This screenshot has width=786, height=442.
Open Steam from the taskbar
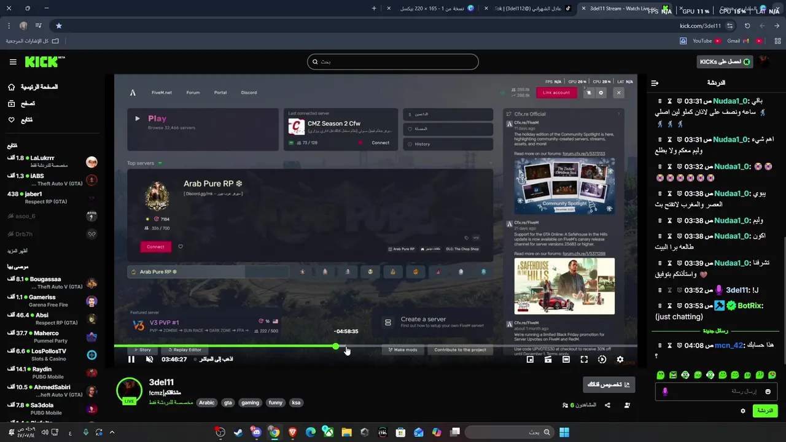pyautogui.click(x=238, y=432)
